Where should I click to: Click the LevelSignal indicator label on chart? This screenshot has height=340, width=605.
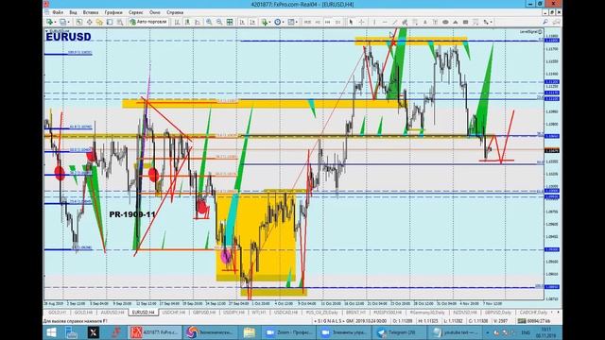coord(530,31)
